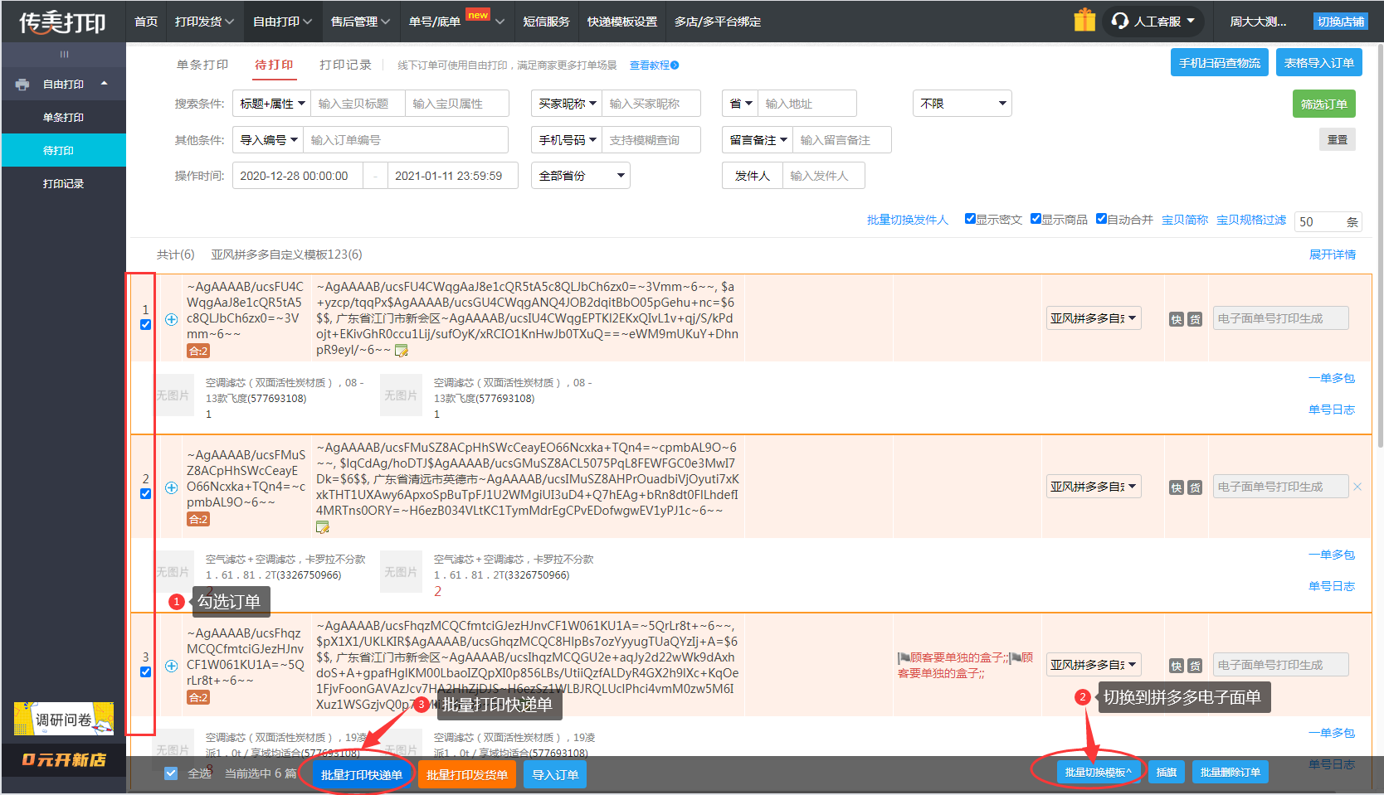The width and height of the screenshot is (1384, 795).
Task: Uncheck the 显示密文 checkbox
Action: click(970, 219)
